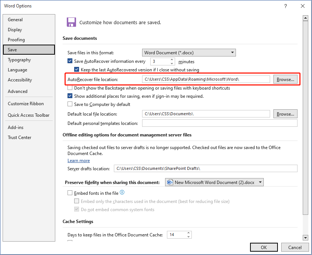Go to the Typography category

(x=29, y=60)
